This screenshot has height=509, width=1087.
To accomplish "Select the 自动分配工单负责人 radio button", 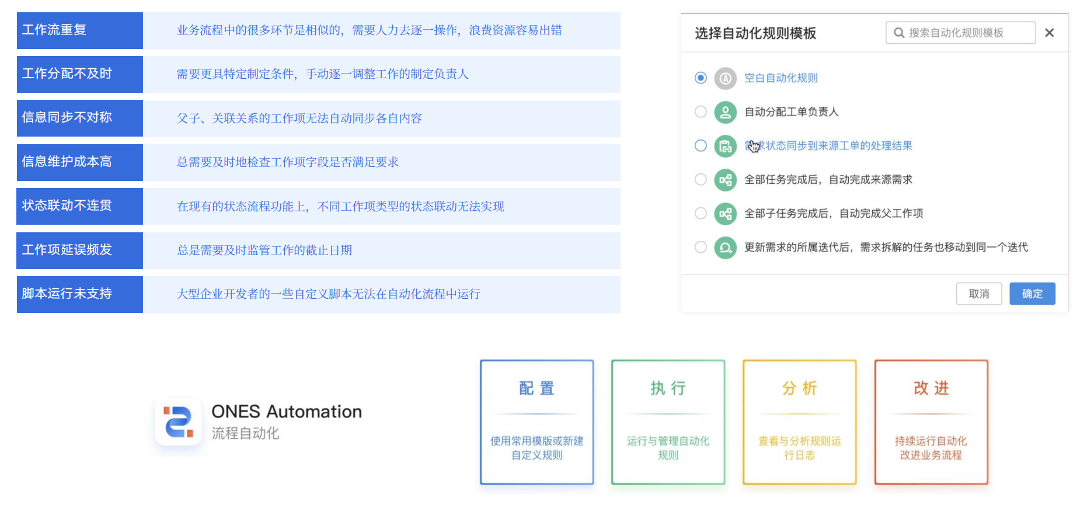I will (x=701, y=111).
